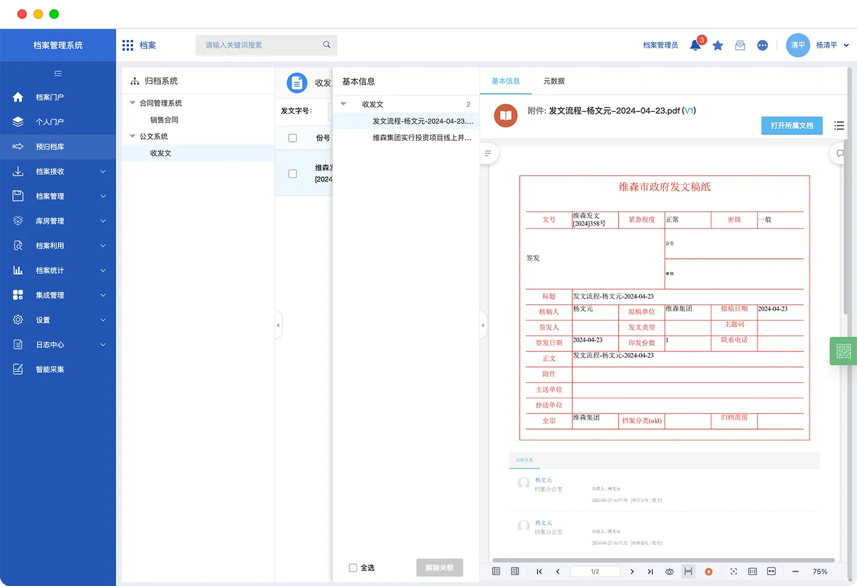
Task: Open the list menu beside 打开所属文档
Action: point(839,126)
